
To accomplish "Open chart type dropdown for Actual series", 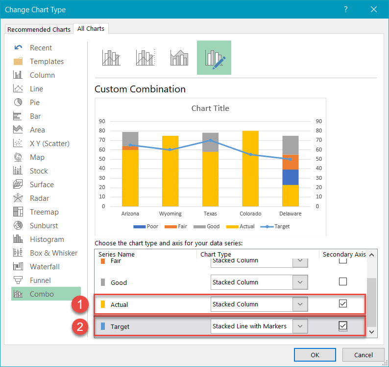I will point(300,304).
